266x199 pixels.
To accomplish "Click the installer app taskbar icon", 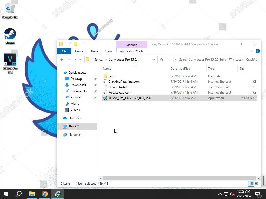I will (57, 194).
